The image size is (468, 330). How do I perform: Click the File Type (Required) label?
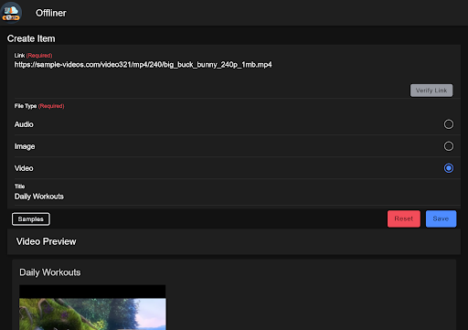click(39, 106)
